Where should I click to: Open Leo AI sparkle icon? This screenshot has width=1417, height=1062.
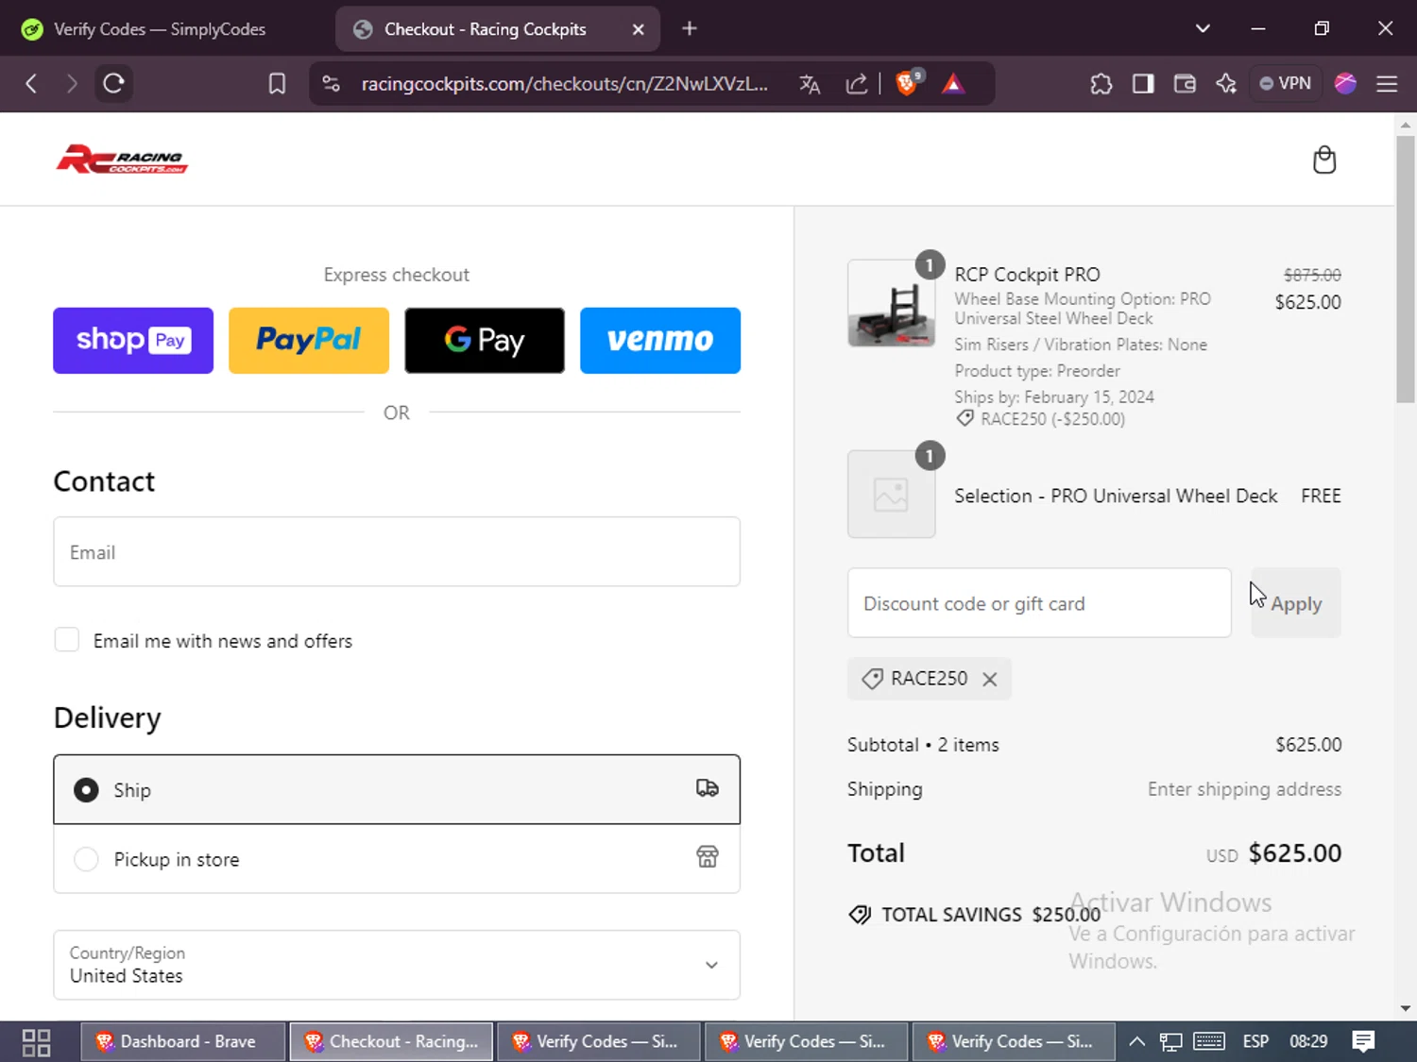[x=1226, y=84]
